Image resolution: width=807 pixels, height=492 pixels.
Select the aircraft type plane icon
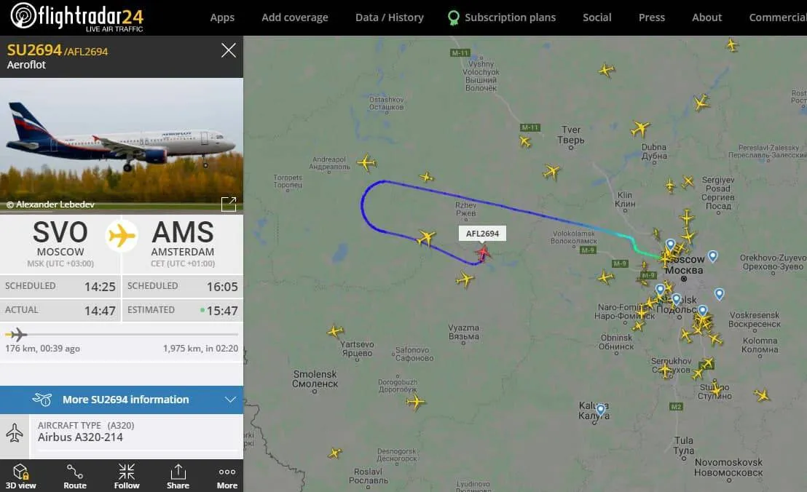coord(15,433)
